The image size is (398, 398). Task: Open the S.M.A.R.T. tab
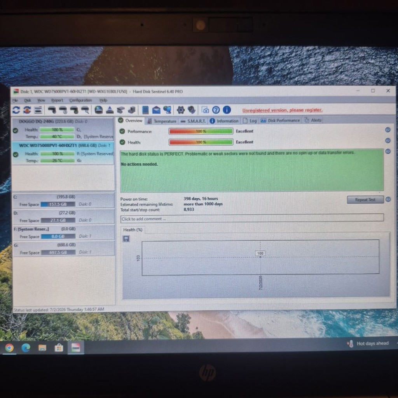pyautogui.click(x=193, y=121)
